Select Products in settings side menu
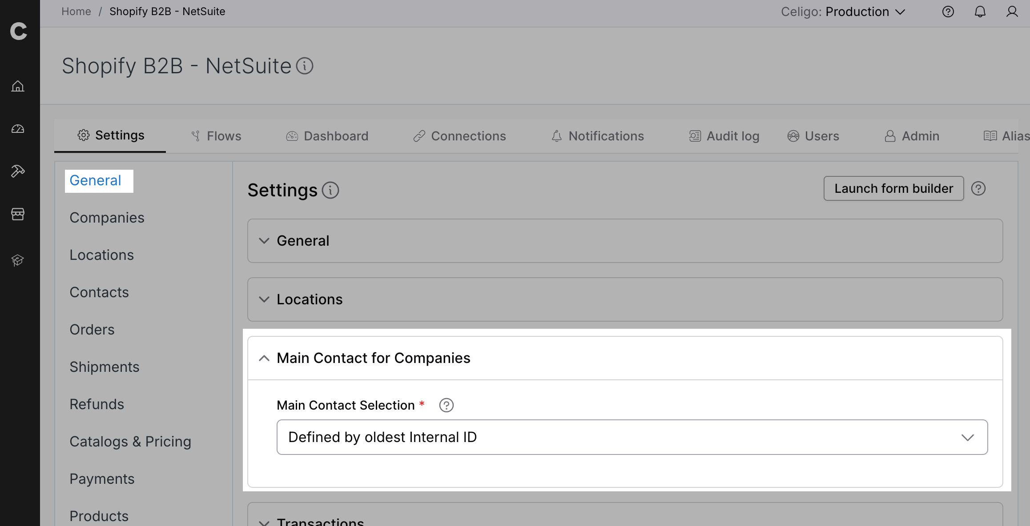 [99, 516]
